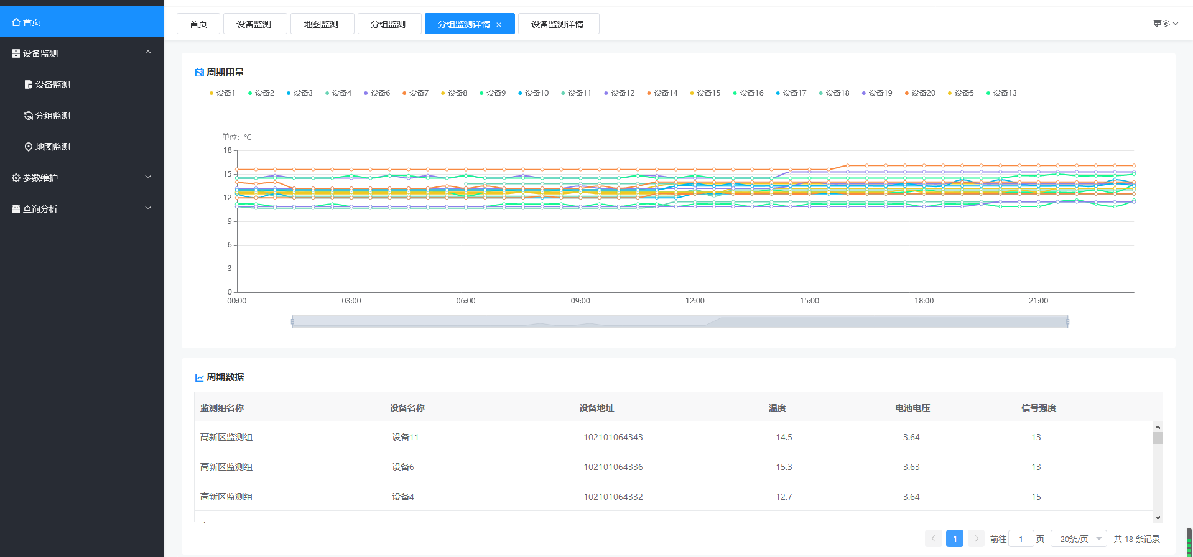The image size is (1193, 557).
Task: Go to next page arrow
Action: click(x=976, y=539)
